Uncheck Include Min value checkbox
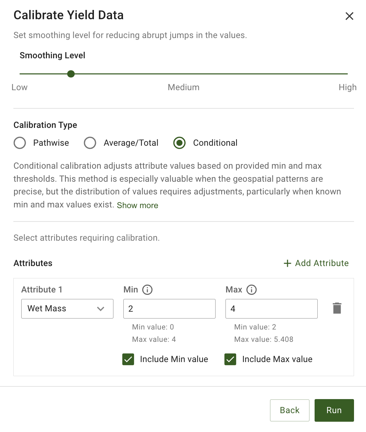 click(x=128, y=359)
